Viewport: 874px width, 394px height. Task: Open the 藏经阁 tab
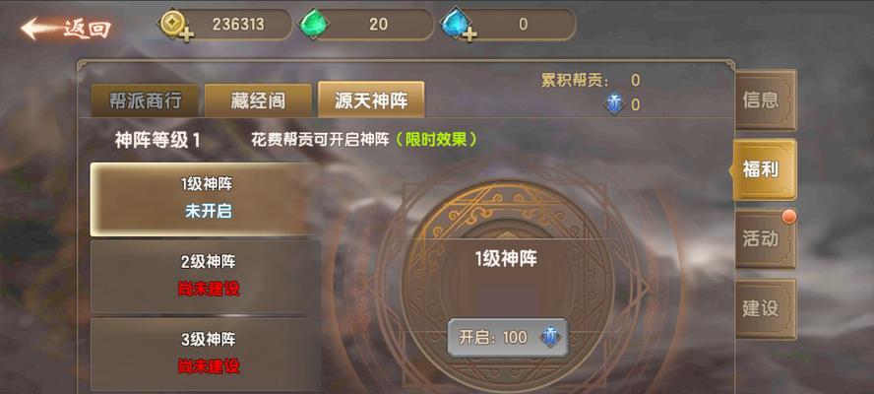[258, 100]
